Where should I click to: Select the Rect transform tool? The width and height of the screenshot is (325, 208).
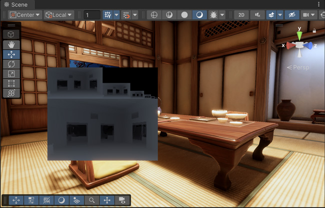point(11,83)
